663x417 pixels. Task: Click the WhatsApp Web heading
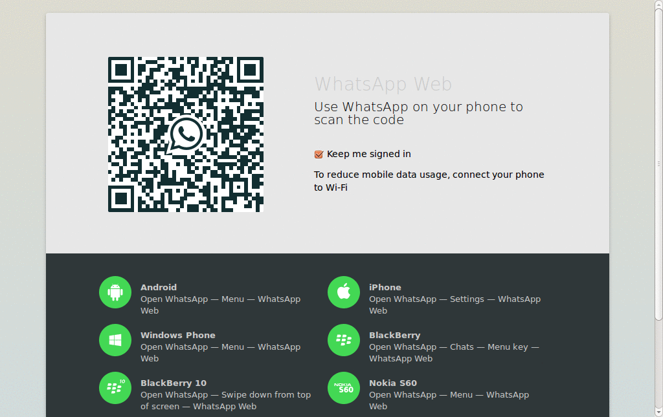pos(383,84)
